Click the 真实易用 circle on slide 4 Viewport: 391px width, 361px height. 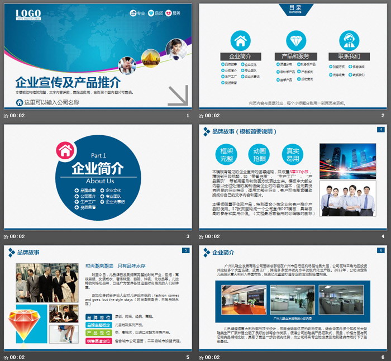293,155
